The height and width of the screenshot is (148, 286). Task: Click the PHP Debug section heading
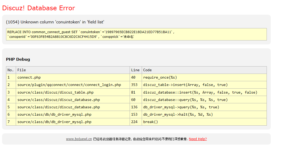click(x=18, y=59)
